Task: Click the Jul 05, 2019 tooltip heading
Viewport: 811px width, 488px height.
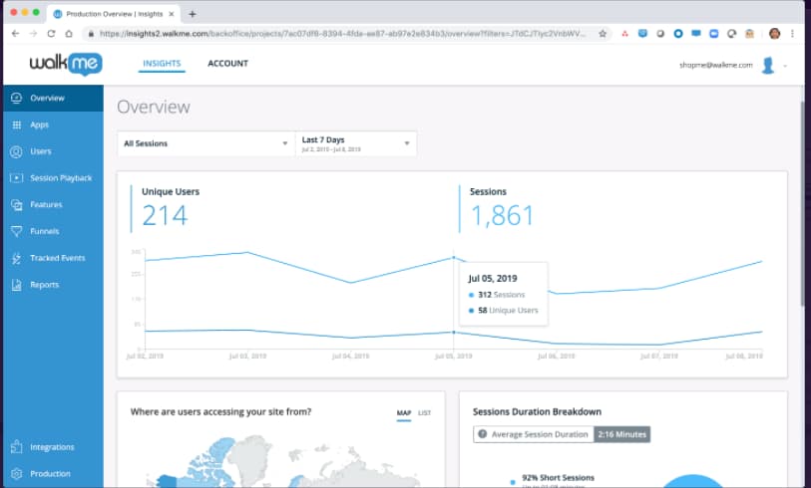Action: [493, 278]
